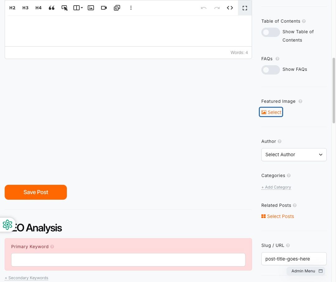Screen dimensions: 336x282
Task: Open help tooltip for Author
Action: [279, 141]
